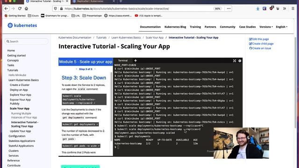Click Edit this page link
This screenshot has width=299, height=168.
pyautogui.click(x=259, y=39)
